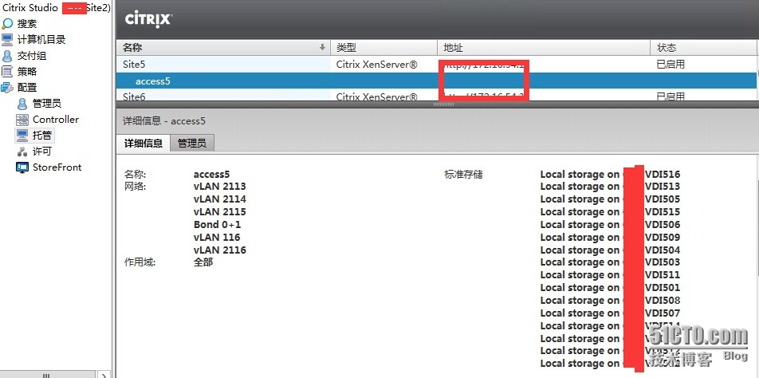Click the 详细信息 - access5 panel title

(164, 121)
